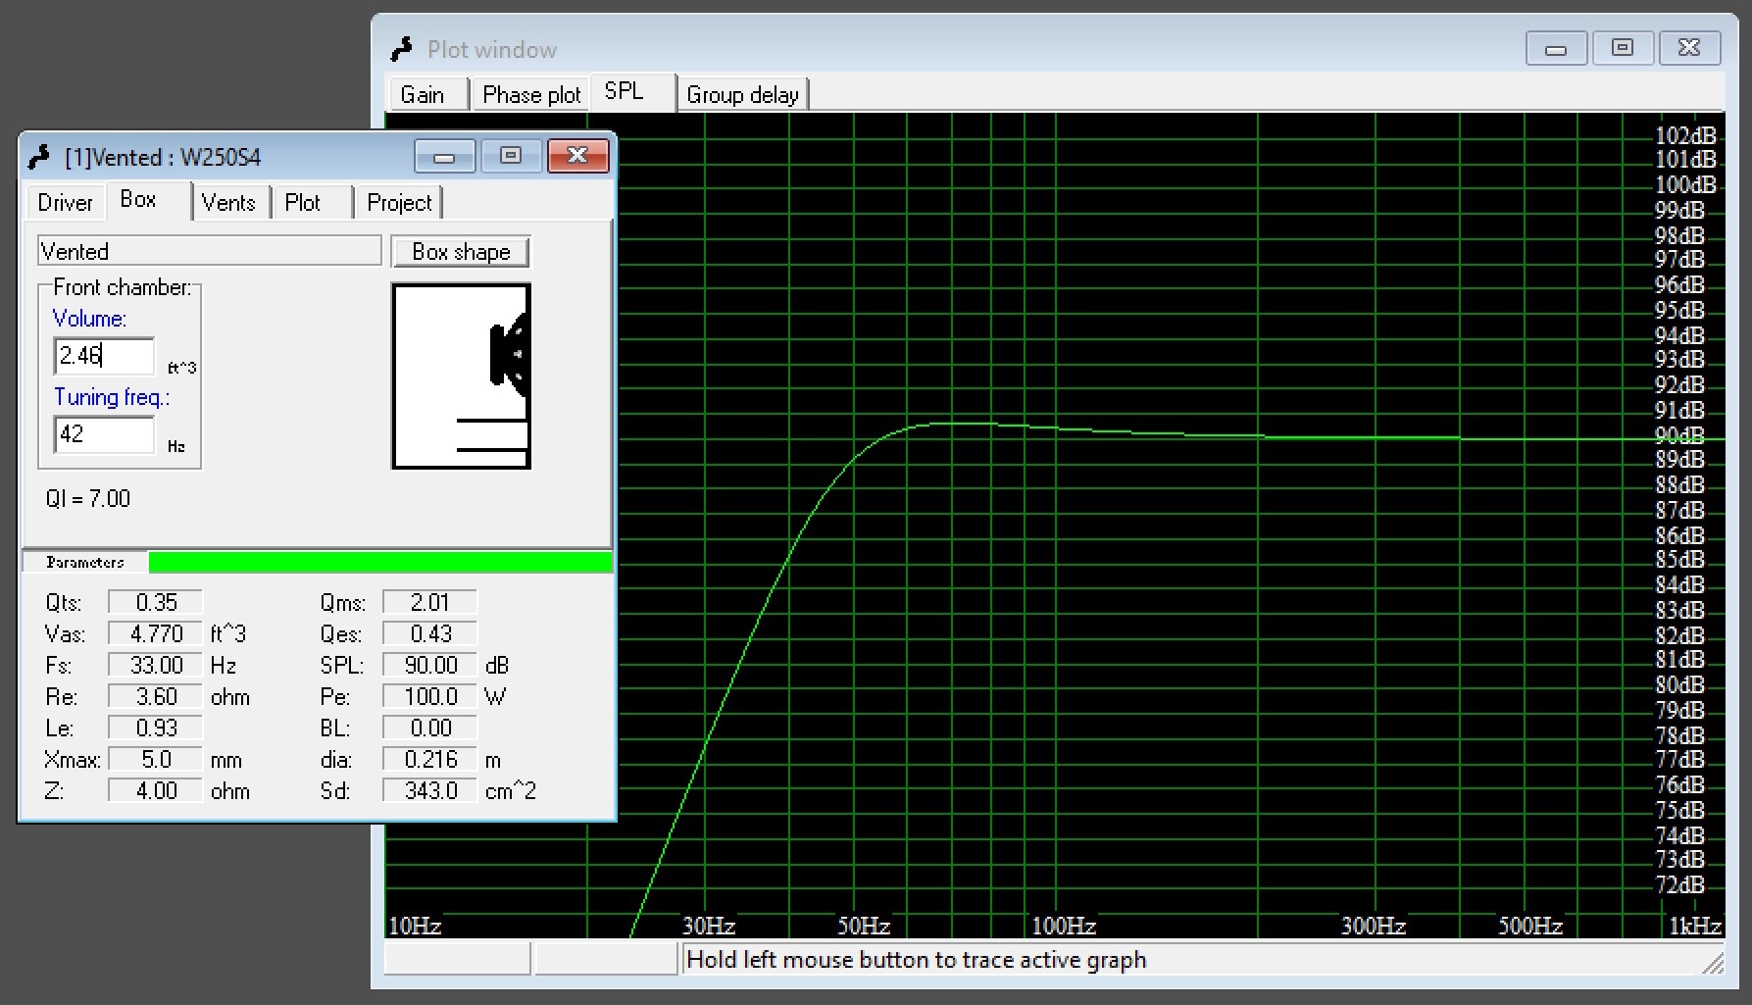Click the green progress bar
Screen dimensions: 1752x1005
[380, 562]
